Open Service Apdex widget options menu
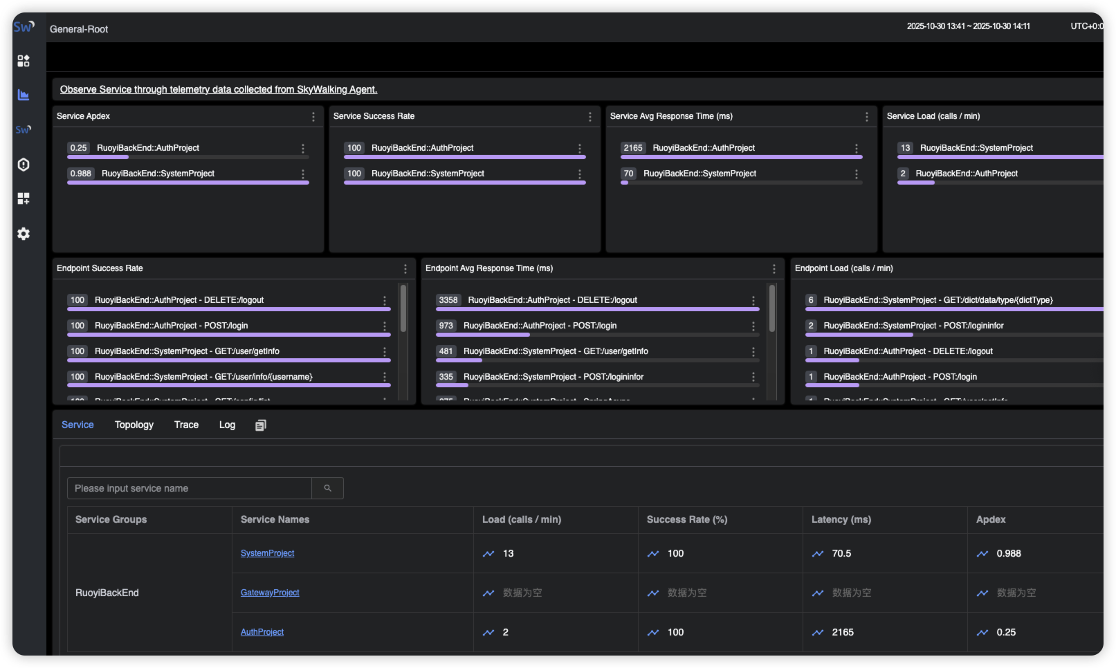This screenshot has width=1116, height=668. pyautogui.click(x=313, y=117)
